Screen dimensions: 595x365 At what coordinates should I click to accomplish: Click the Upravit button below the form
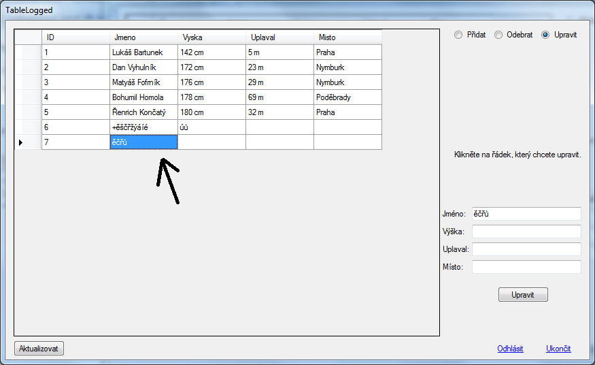523,295
